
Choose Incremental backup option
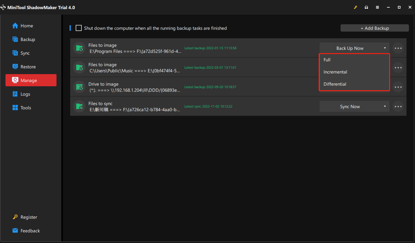click(x=335, y=72)
